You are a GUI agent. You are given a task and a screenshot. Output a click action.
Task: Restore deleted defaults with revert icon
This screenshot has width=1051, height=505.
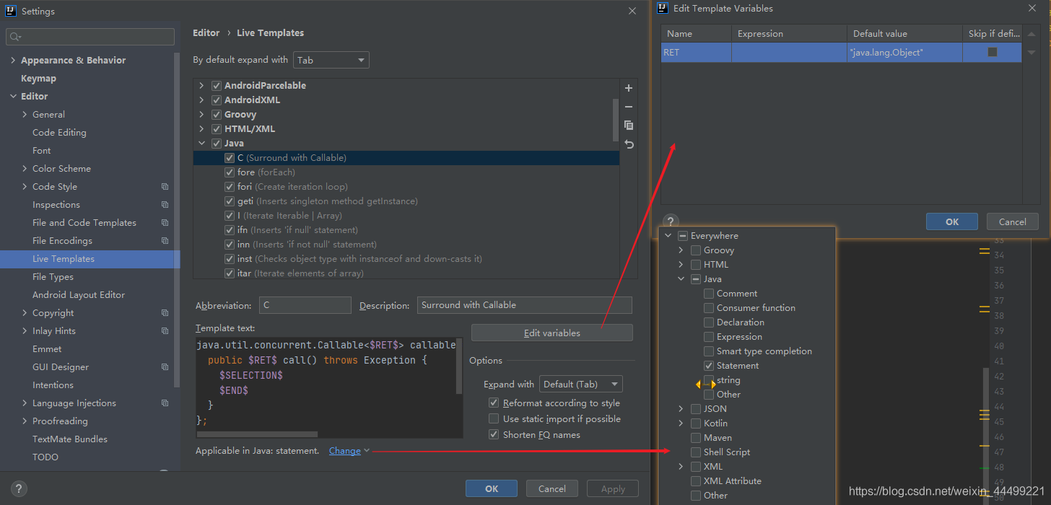coord(629,144)
